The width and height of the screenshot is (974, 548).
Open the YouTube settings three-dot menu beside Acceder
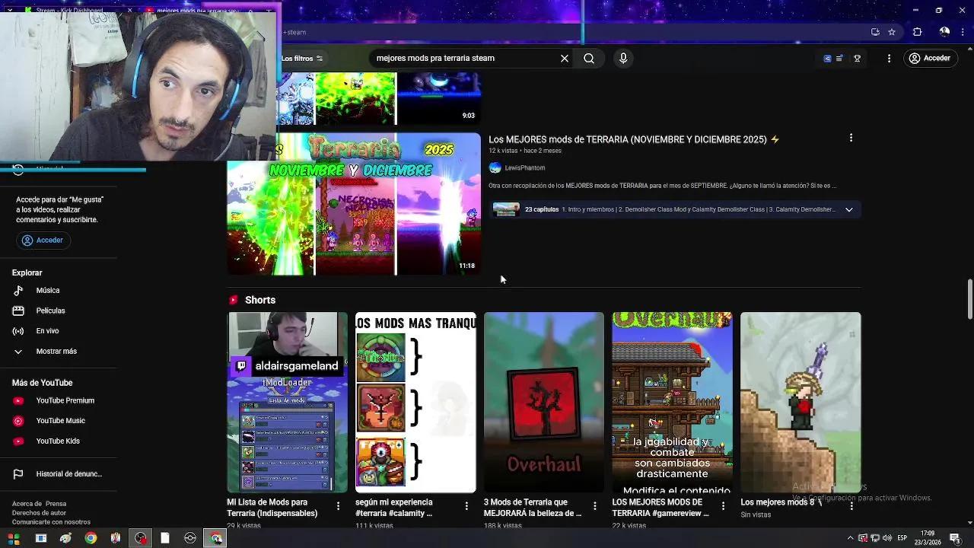(x=889, y=58)
